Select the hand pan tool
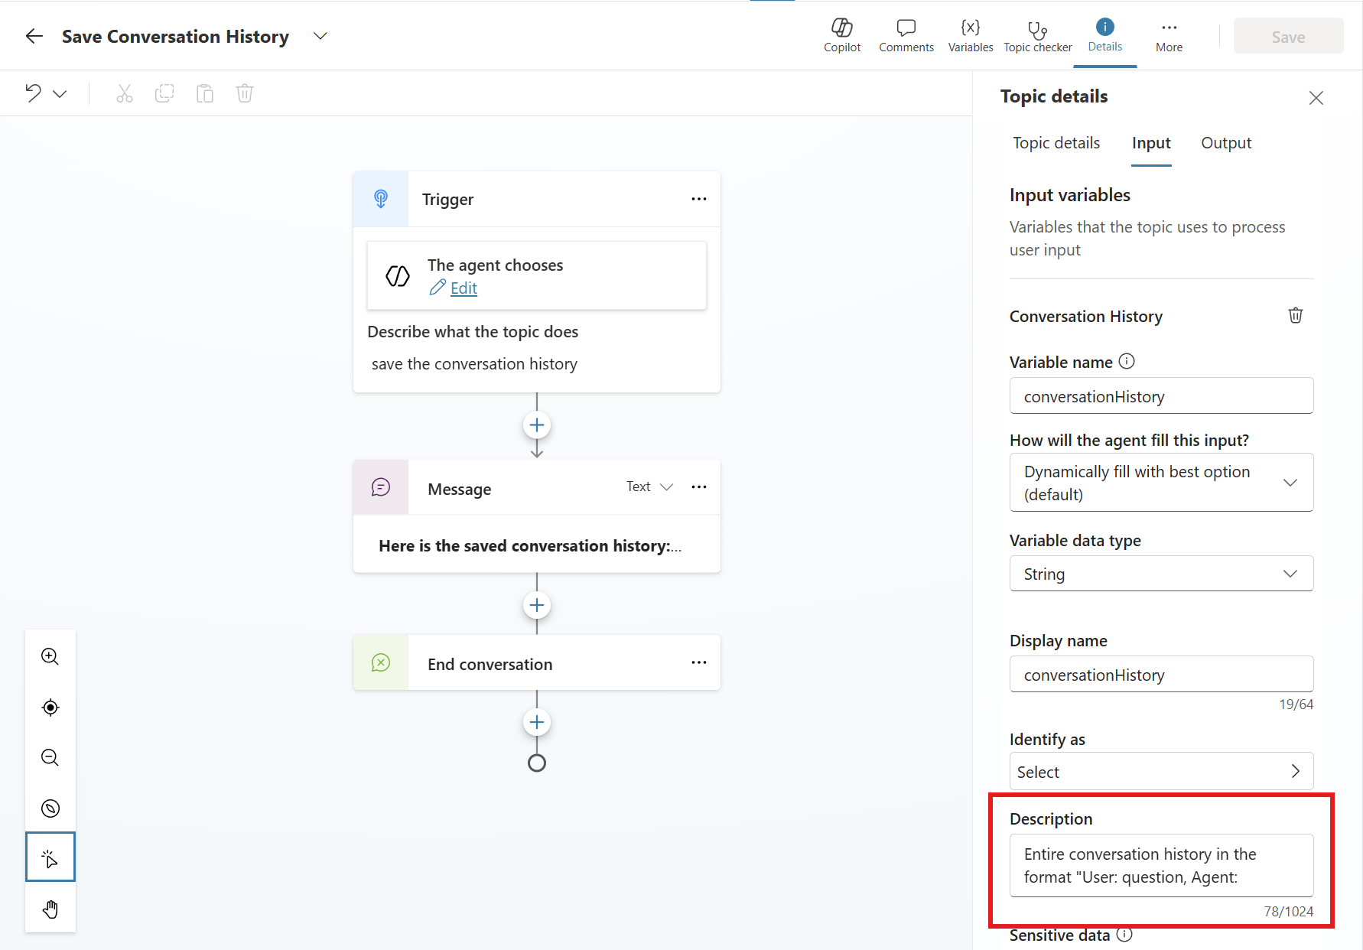 [x=50, y=909]
